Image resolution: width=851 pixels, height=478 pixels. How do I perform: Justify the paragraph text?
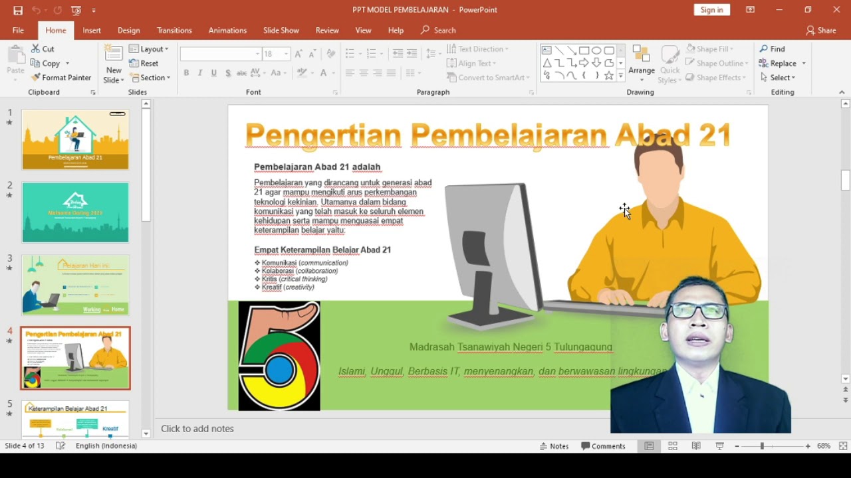click(392, 72)
